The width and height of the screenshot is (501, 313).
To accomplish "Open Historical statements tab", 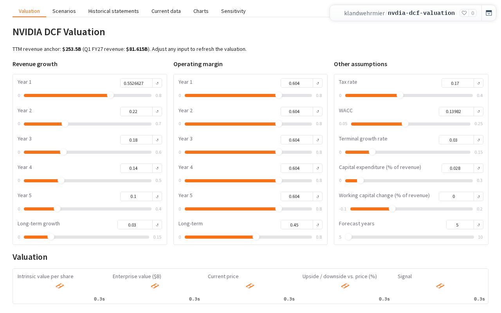I will [x=114, y=11].
